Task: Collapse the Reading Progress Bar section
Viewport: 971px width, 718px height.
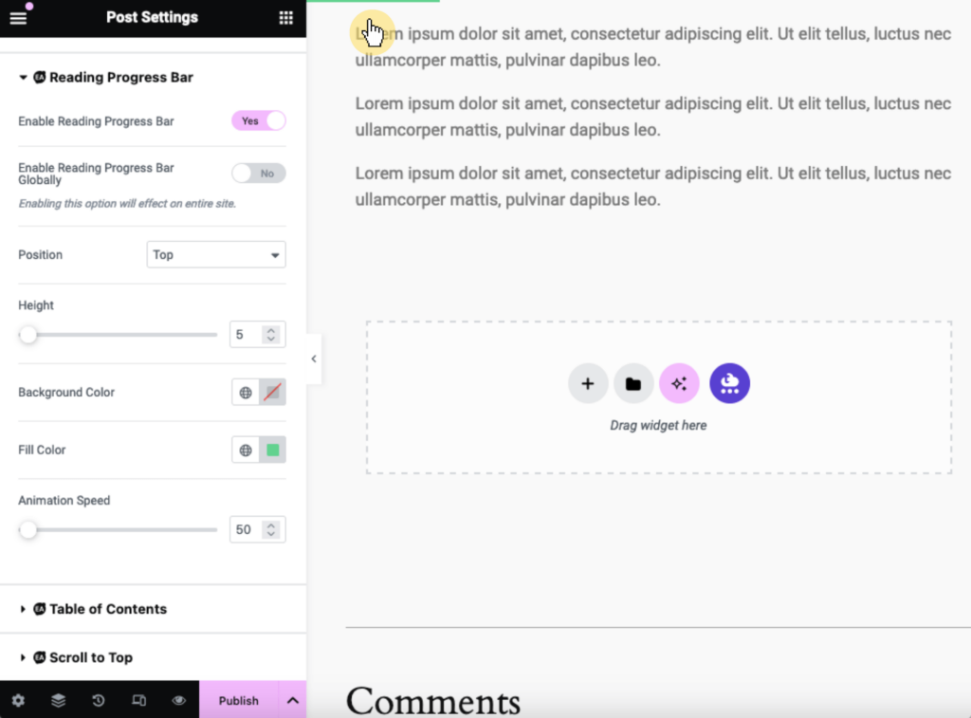Action: 23,78
